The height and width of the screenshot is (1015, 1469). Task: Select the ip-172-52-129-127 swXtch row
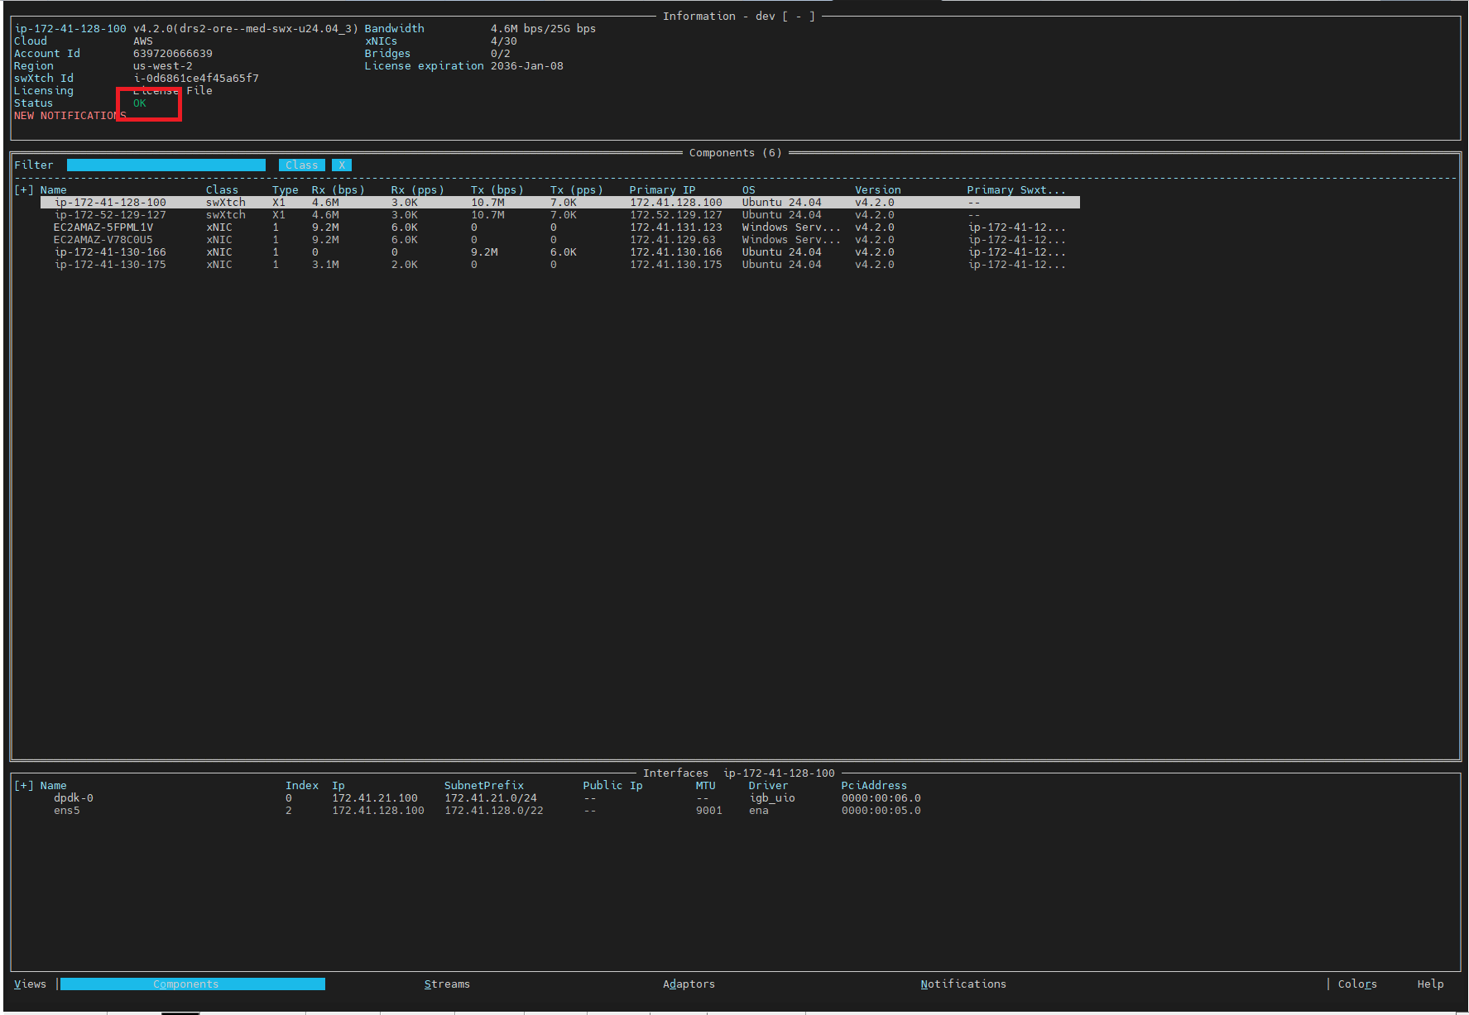[110, 215]
